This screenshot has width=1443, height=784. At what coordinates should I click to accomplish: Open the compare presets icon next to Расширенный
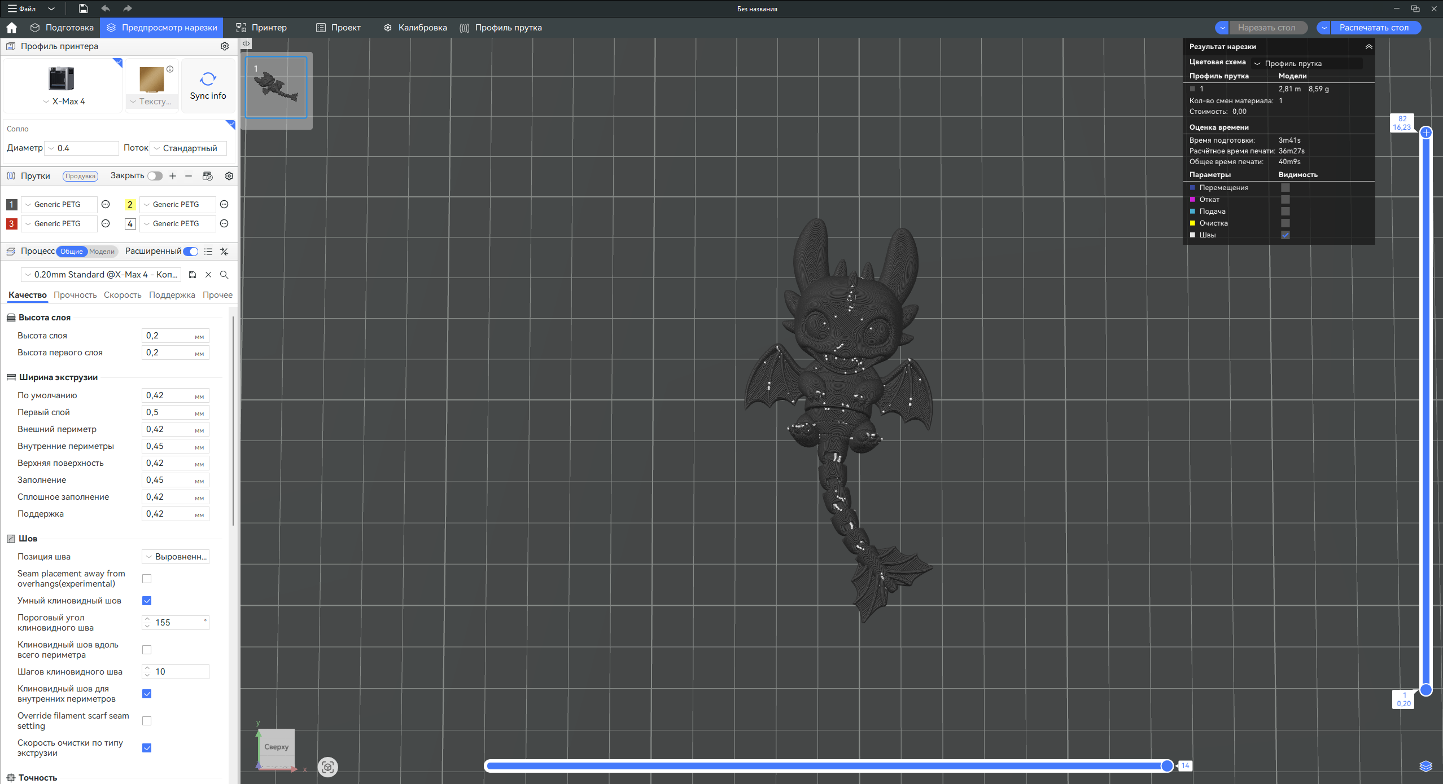[224, 252]
